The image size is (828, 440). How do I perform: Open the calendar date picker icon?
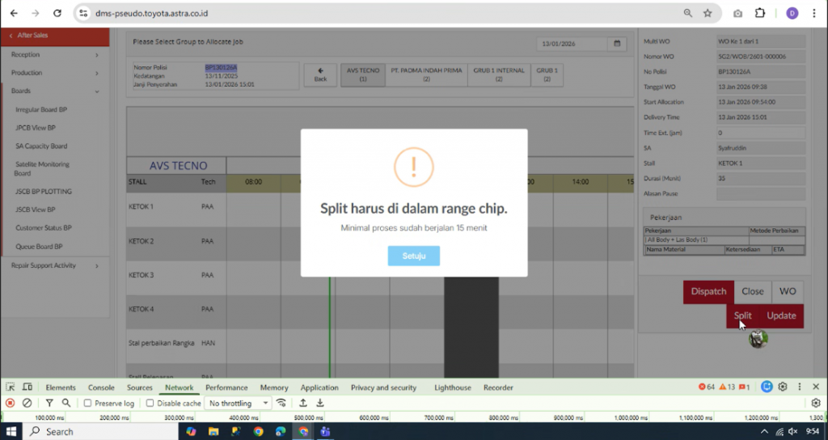tap(617, 43)
